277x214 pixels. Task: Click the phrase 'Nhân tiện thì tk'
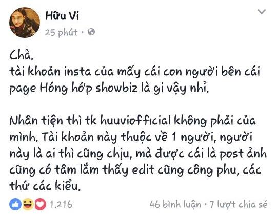(53, 121)
